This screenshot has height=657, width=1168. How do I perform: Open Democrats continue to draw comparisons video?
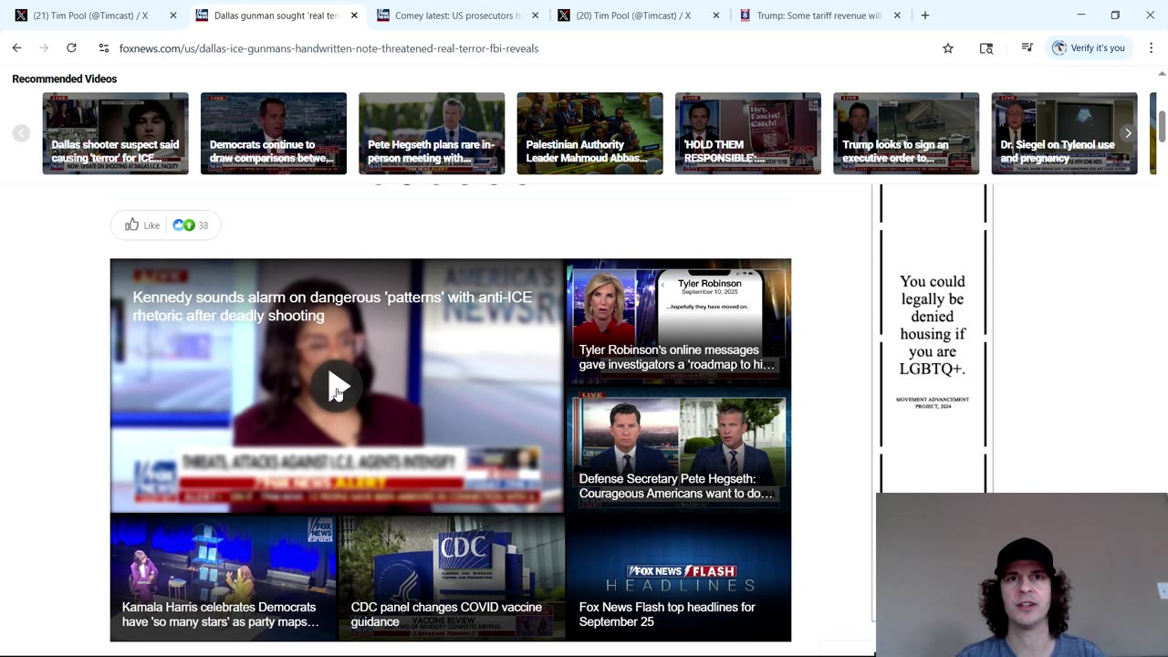(x=274, y=133)
